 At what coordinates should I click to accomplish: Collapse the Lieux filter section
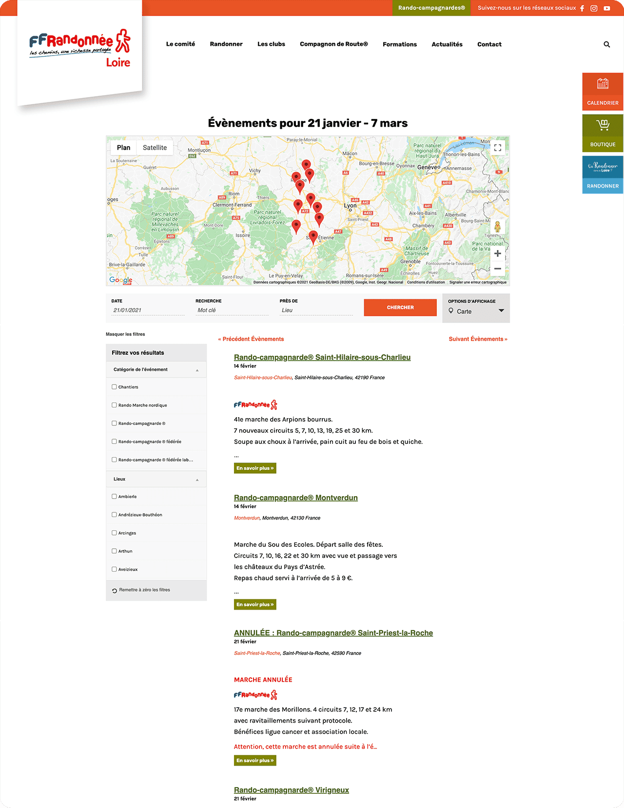197,480
